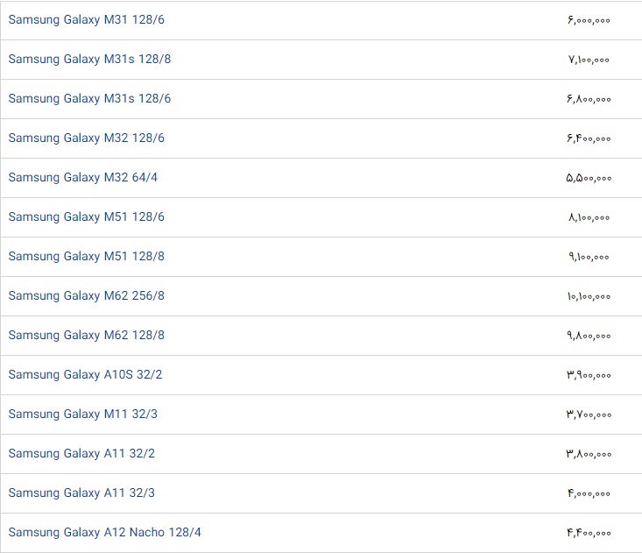Select the price cell for Galaxy M62 256/8

[589, 296]
